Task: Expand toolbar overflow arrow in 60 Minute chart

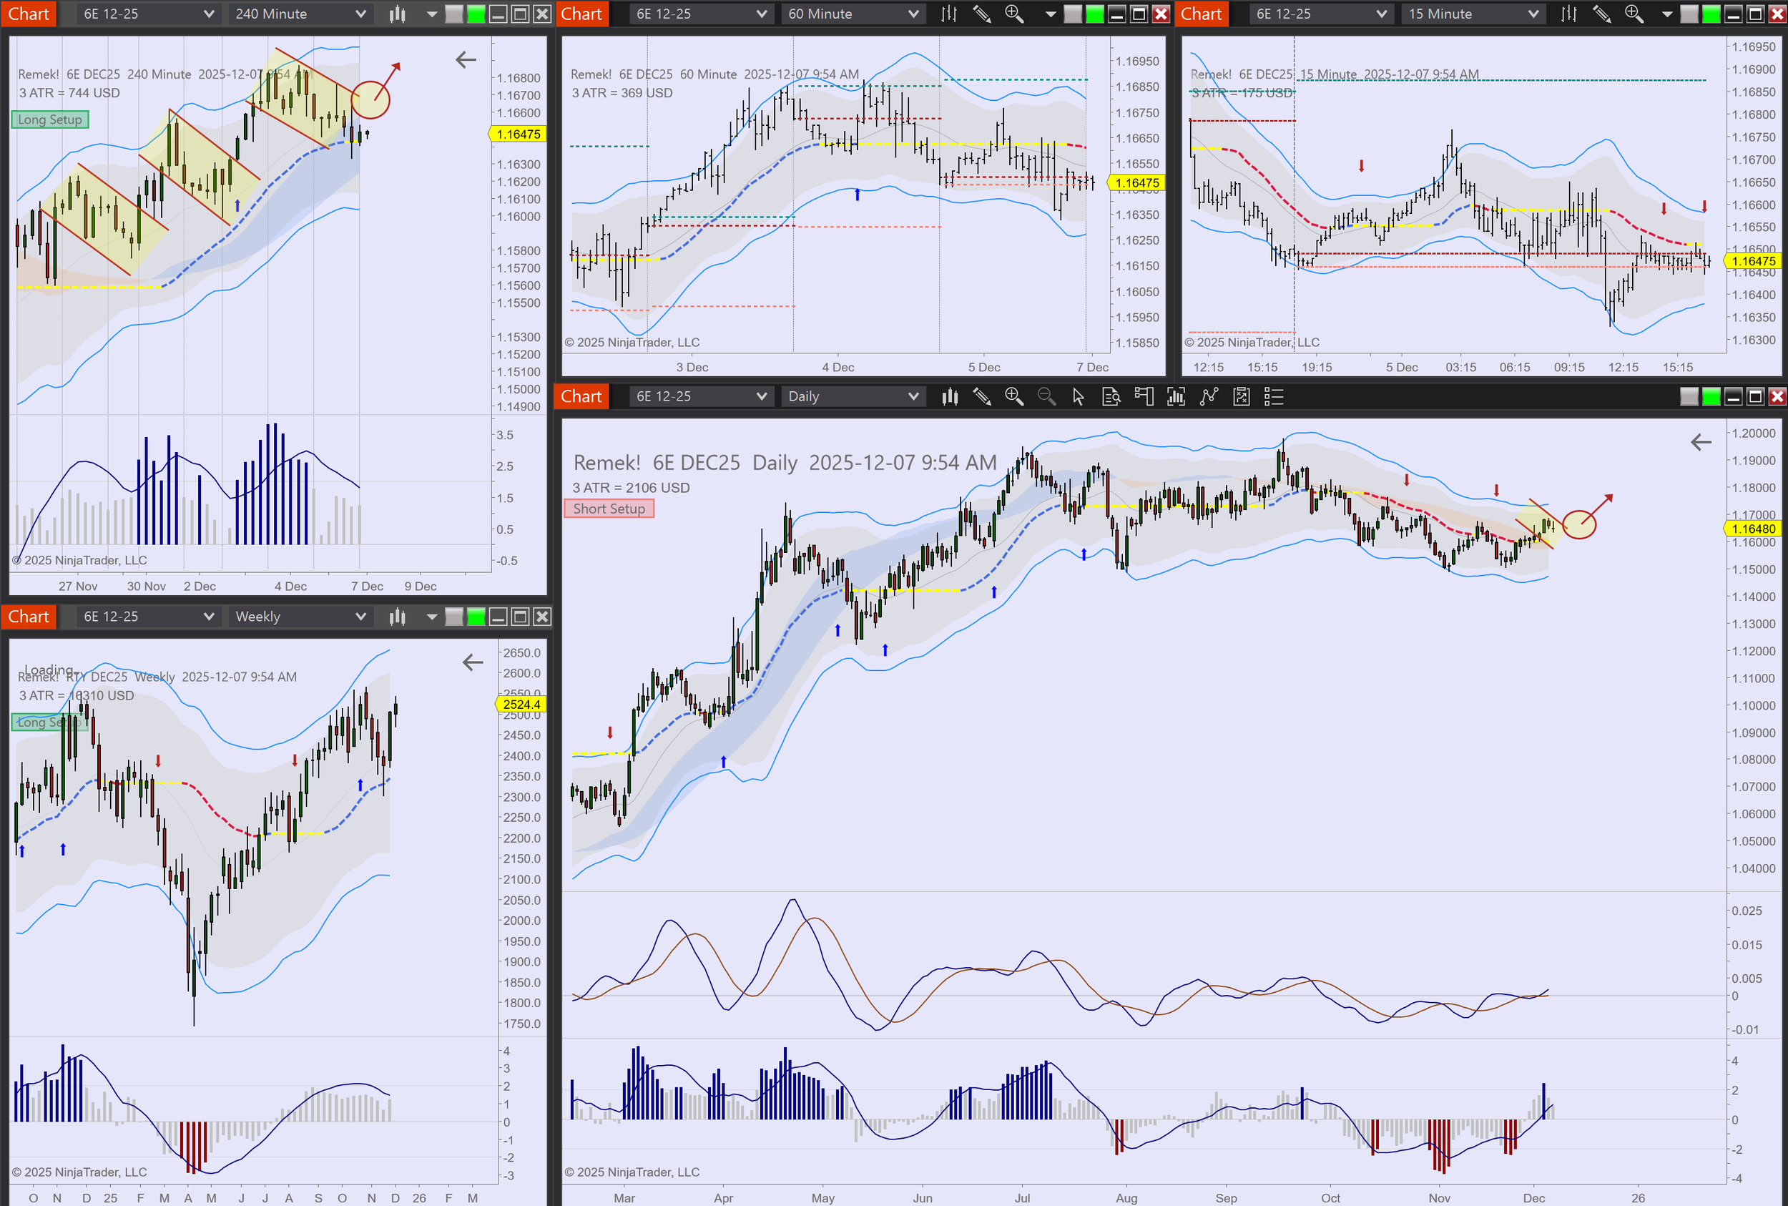Action: [1051, 14]
